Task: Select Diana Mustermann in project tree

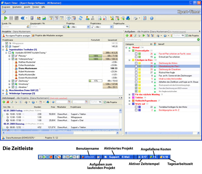Action: click(x=28, y=68)
